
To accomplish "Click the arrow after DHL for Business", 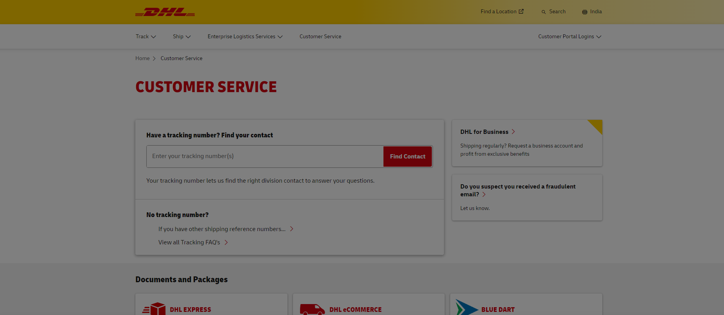I will click(513, 132).
